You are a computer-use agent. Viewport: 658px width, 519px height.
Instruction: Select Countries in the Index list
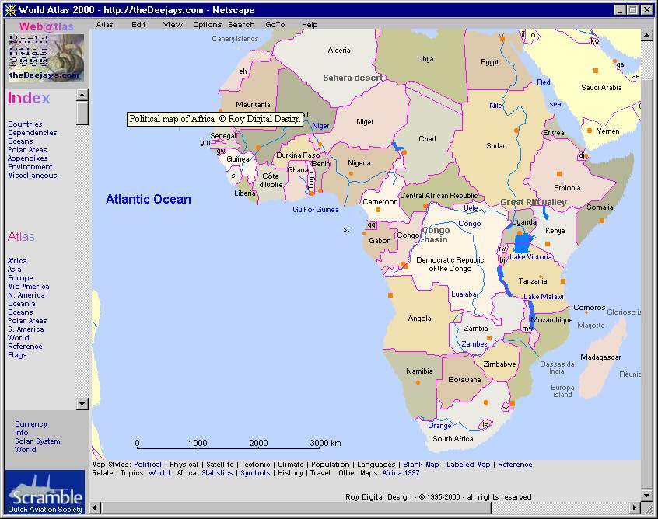25,124
